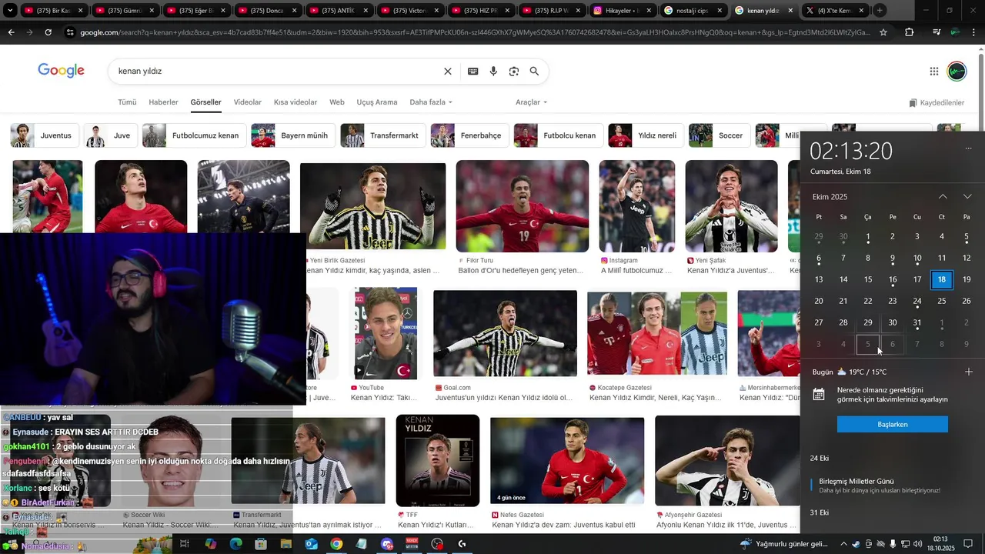Filter images by Yıldız nereli chip
Screen dimensions: 985x554
(646, 135)
